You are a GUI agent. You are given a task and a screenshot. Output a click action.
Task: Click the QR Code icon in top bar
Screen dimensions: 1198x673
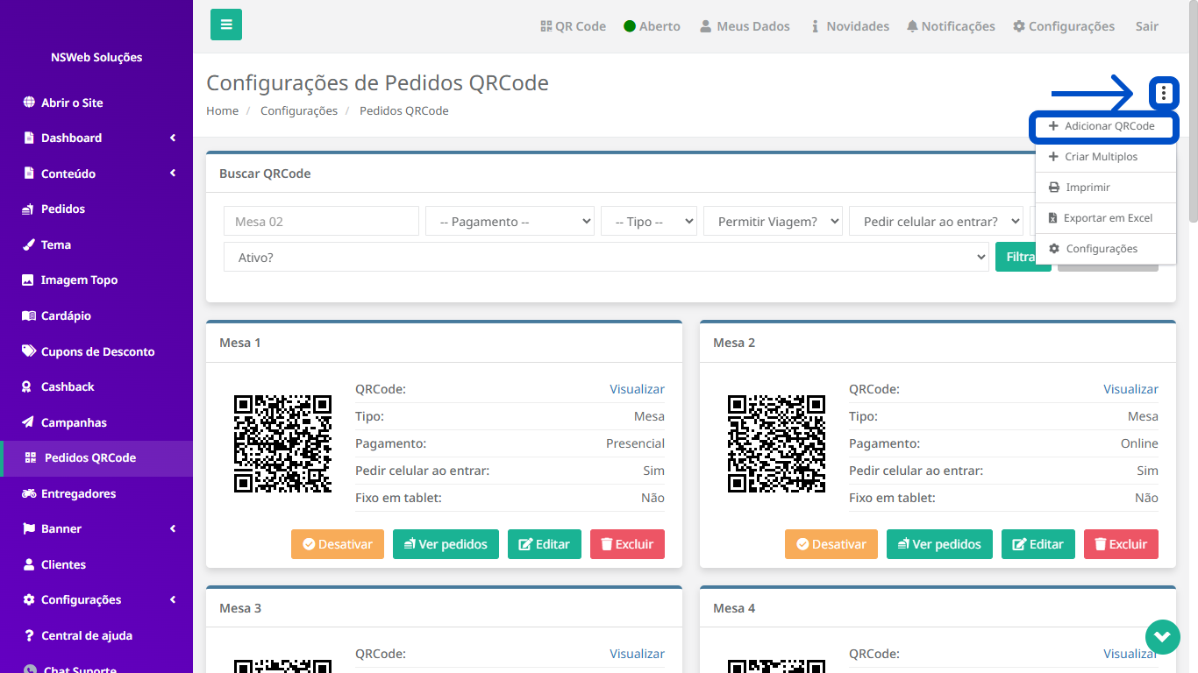pos(546,26)
